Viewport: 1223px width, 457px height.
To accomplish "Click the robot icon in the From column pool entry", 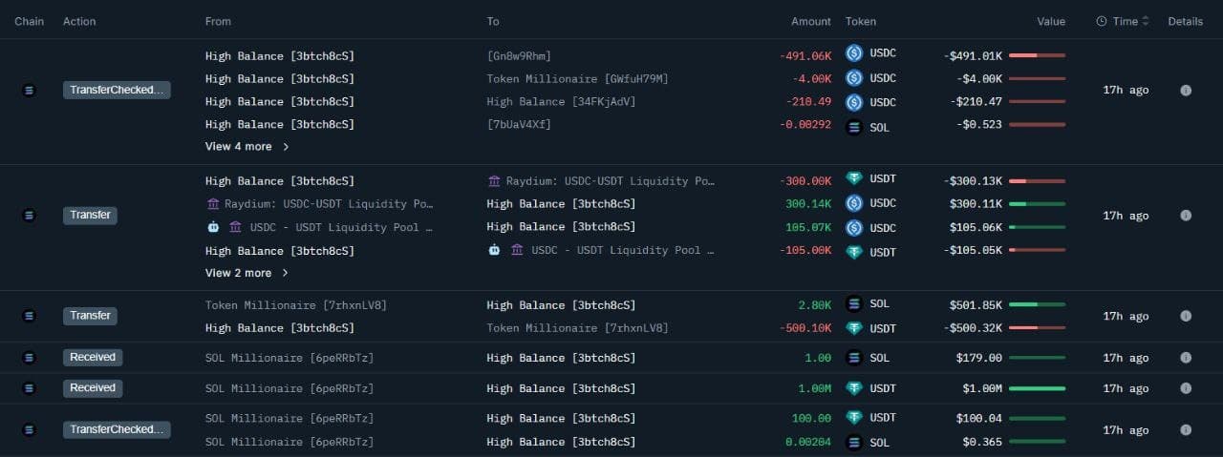I will coord(213,227).
